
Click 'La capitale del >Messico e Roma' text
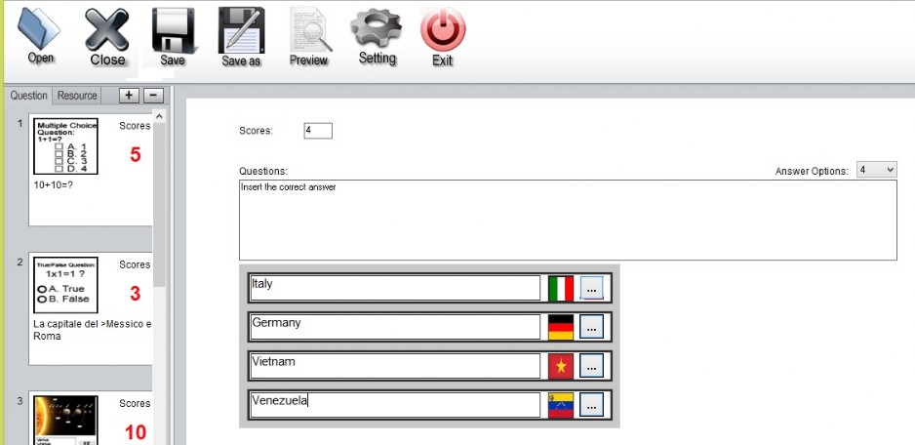(x=92, y=330)
